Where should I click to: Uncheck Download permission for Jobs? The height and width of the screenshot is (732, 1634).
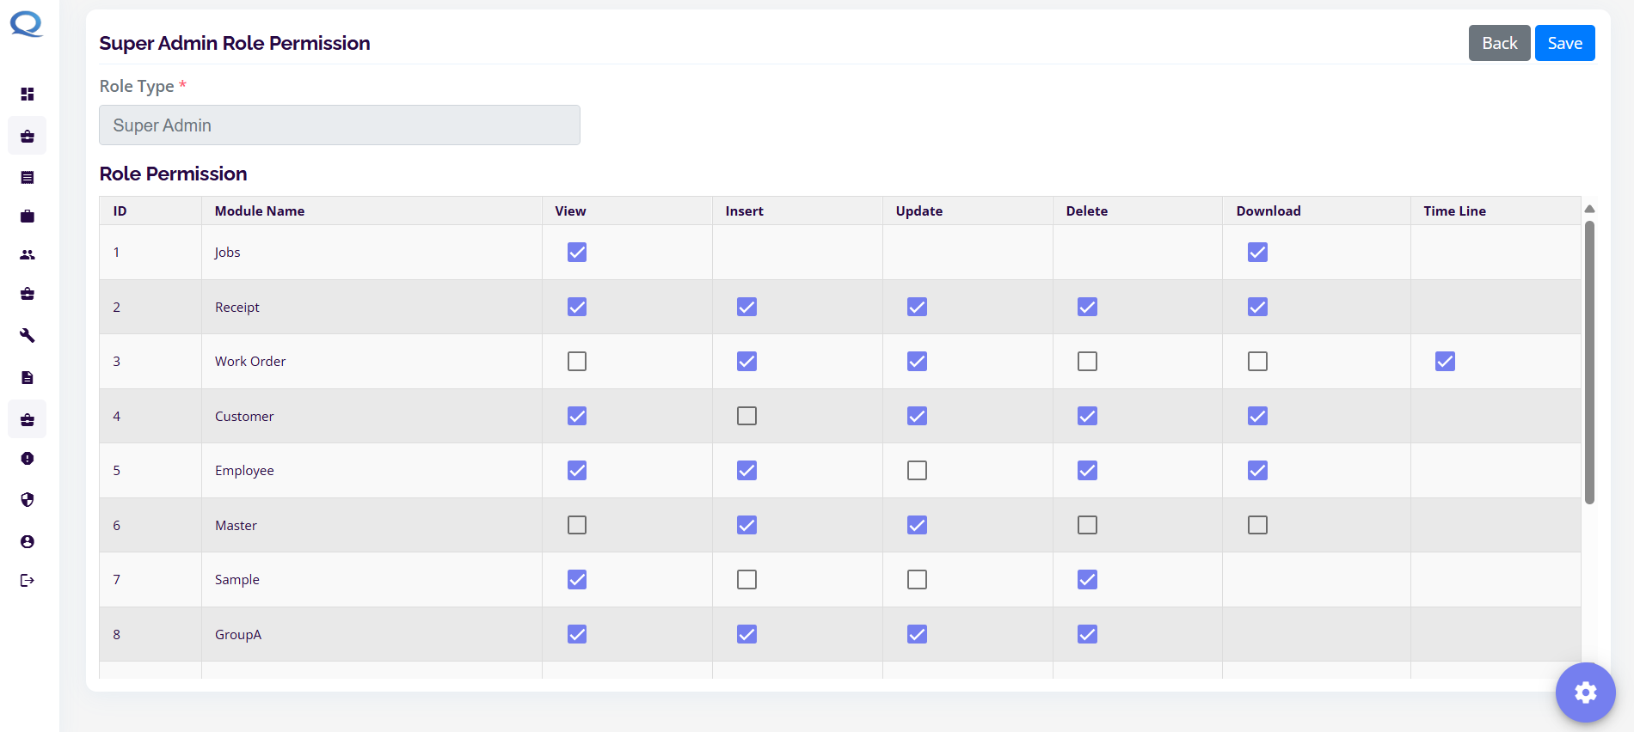click(1257, 253)
